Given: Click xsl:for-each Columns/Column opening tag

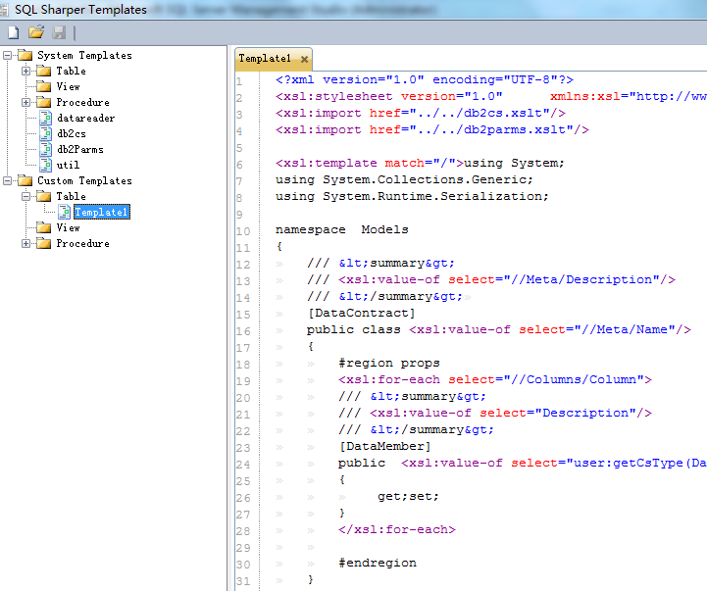Looking at the screenshot, I should coord(495,380).
